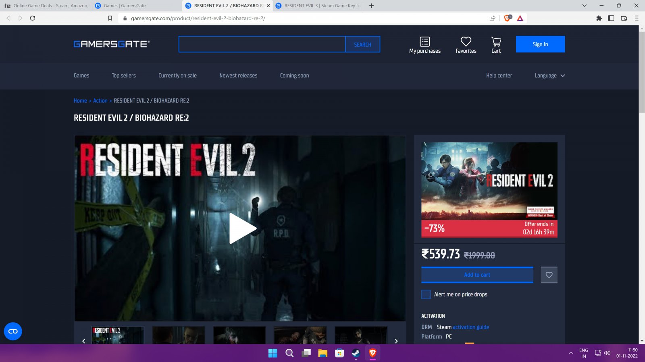The height and width of the screenshot is (362, 645).
Task: Enable Alert me on price drops checkbox
Action: (x=426, y=294)
